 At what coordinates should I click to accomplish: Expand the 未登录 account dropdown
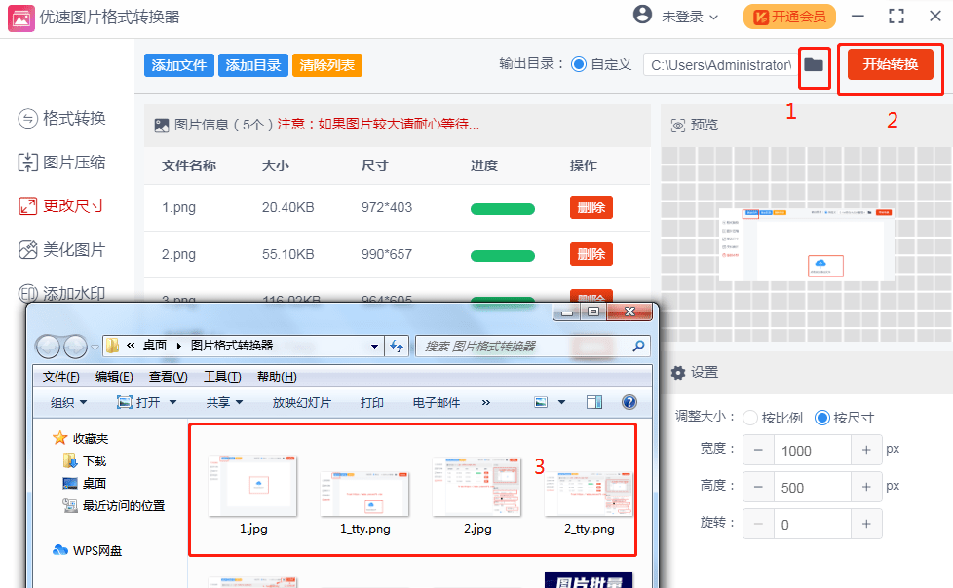click(690, 17)
